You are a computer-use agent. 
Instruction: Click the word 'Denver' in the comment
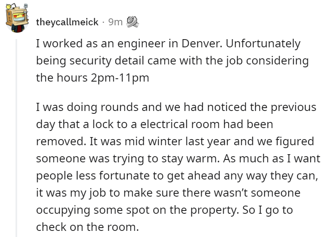tap(201, 43)
